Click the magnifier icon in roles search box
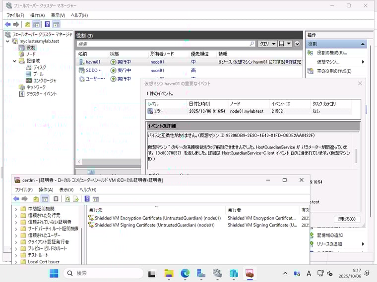 point(251,44)
